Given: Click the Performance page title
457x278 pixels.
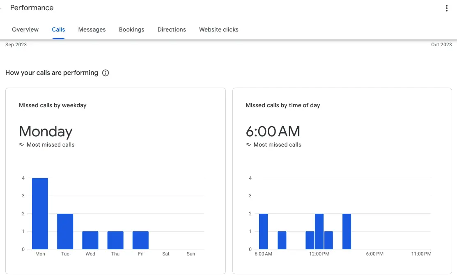Looking at the screenshot, I should (x=32, y=8).
